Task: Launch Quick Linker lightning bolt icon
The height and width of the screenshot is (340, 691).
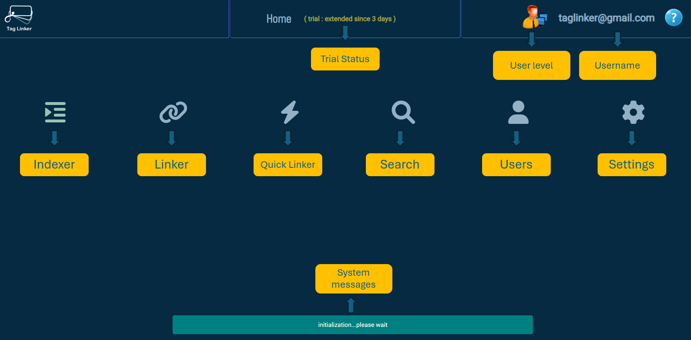Action: coord(290,112)
